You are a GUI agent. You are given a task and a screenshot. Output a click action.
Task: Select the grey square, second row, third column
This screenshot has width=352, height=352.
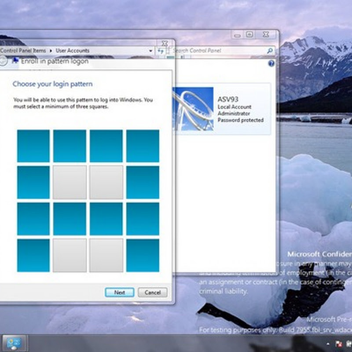(106, 182)
